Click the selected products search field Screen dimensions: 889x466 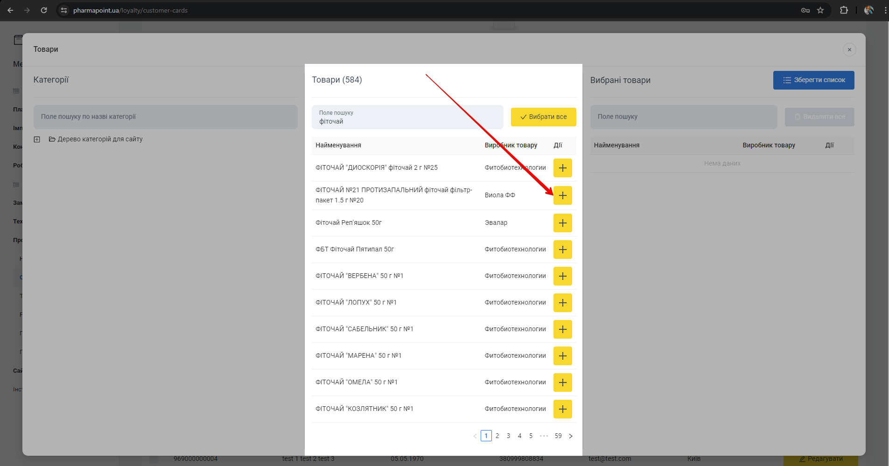[683, 117]
